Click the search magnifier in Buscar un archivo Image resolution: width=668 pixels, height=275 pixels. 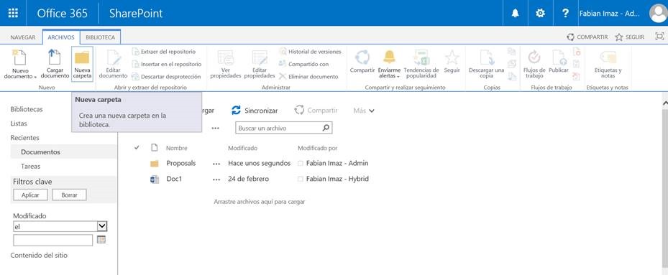point(326,128)
